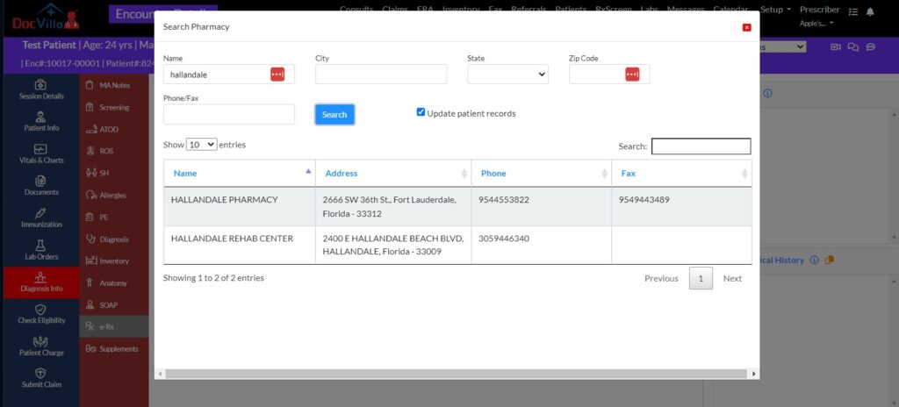Open the Immunization section
The width and height of the screenshot is (899, 407).
40,218
